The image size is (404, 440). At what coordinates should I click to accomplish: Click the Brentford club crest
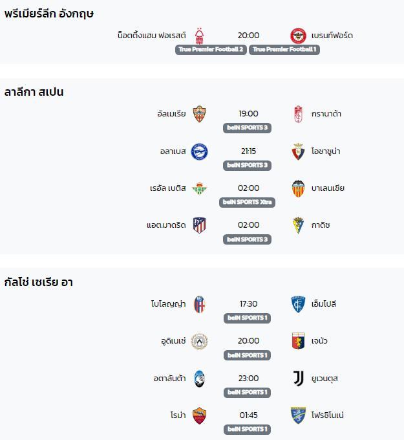(x=298, y=36)
